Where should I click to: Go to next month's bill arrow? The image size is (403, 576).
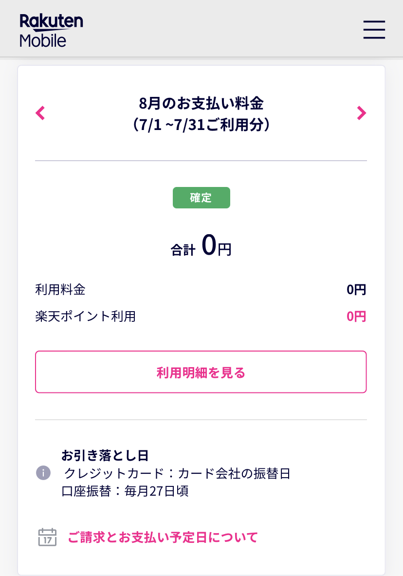361,113
